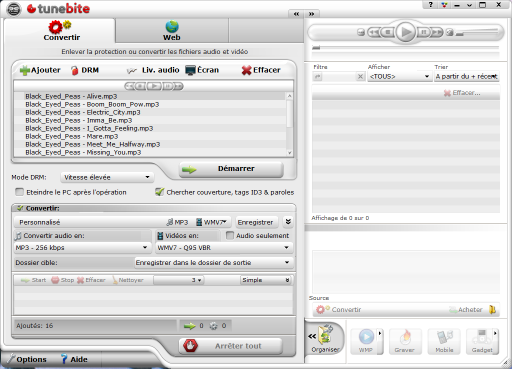Collapse panel with left double arrow
This screenshot has height=369, width=512.
[296, 14]
